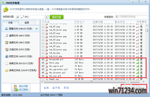This screenshot has width=150, height=97.
Task: Open the document files category icon
Action: point(7,50)
